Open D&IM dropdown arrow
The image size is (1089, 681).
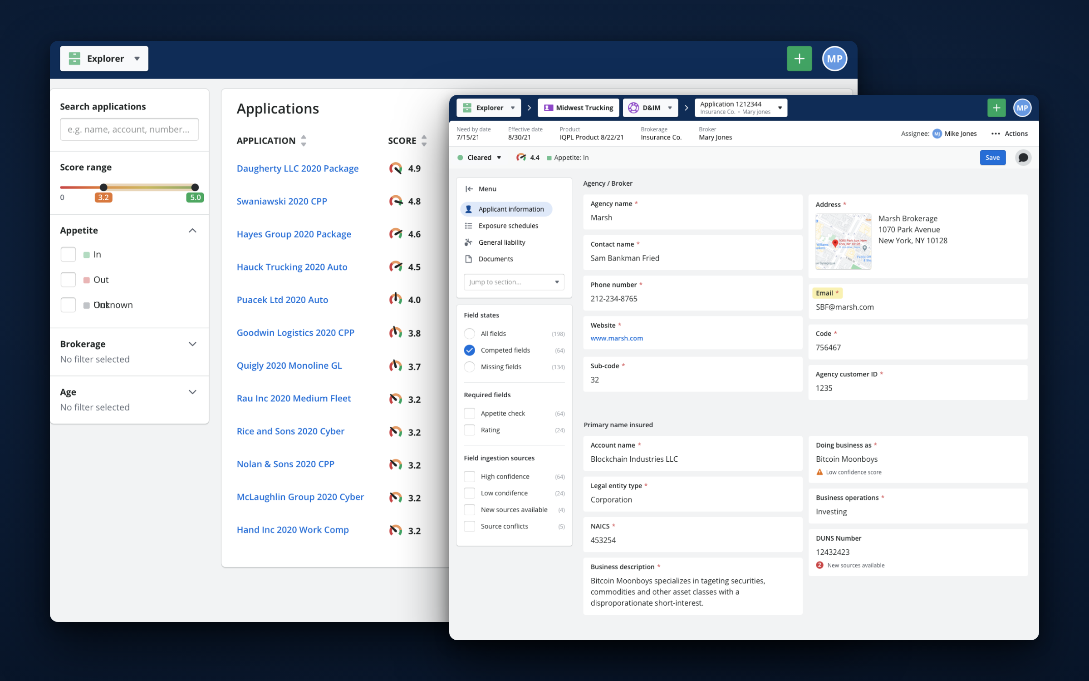(670, 108)
